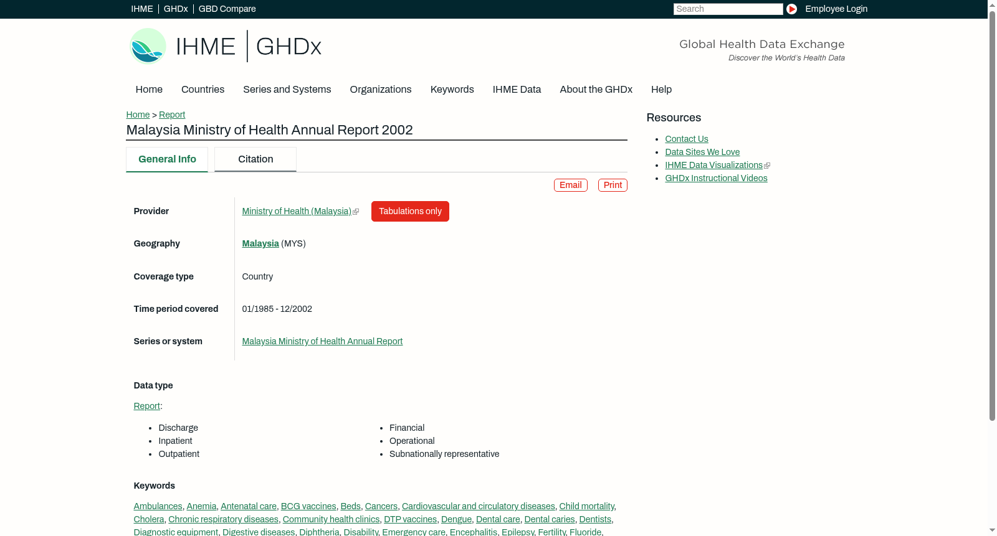
Task: Open Series and Systems menu
Action: point(287,90)
